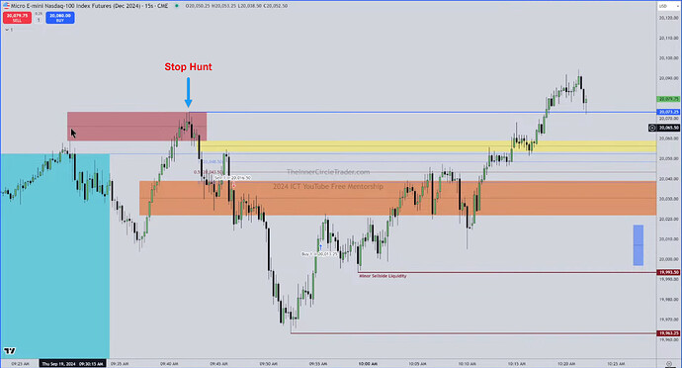682x368 pixels.
Task: Click the dark red 19,963.25 price label
Action: 668,333
